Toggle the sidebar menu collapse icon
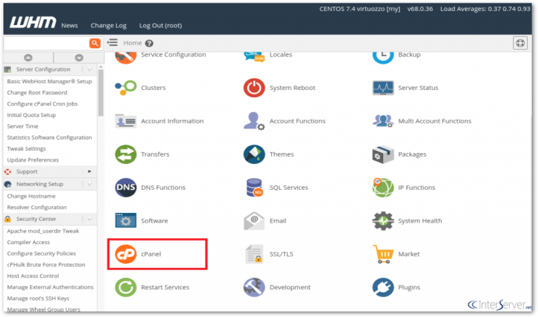 pos(112,43)
